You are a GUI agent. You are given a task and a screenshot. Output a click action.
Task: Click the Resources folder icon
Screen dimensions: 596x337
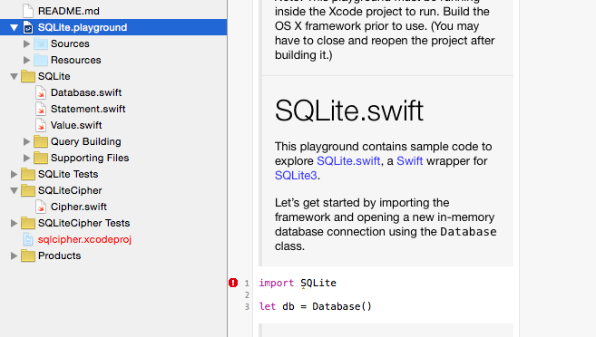point(41,60)
